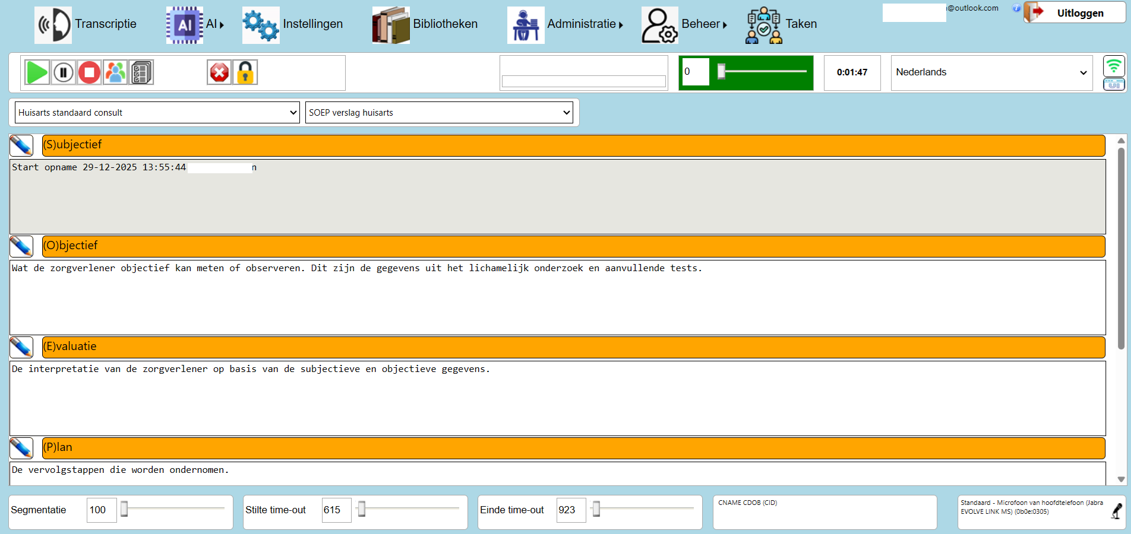
Task: Click the colorful people group icon
Action: coord(115,72)
